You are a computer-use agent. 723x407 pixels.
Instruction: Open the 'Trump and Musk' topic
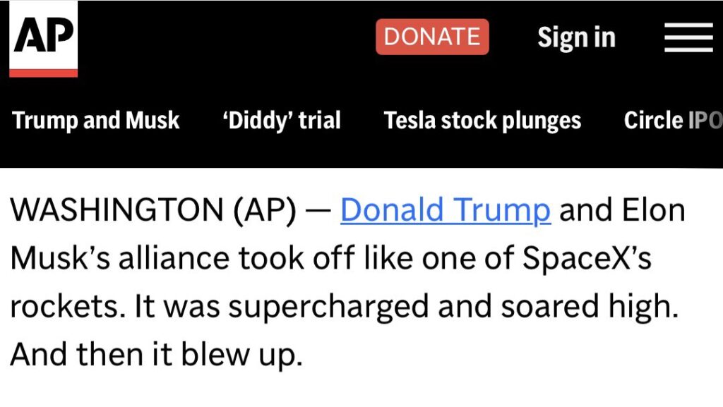[x=95, y=121]
